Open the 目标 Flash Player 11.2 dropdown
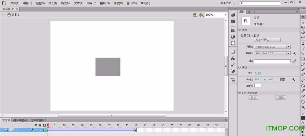 coord(272,47)
